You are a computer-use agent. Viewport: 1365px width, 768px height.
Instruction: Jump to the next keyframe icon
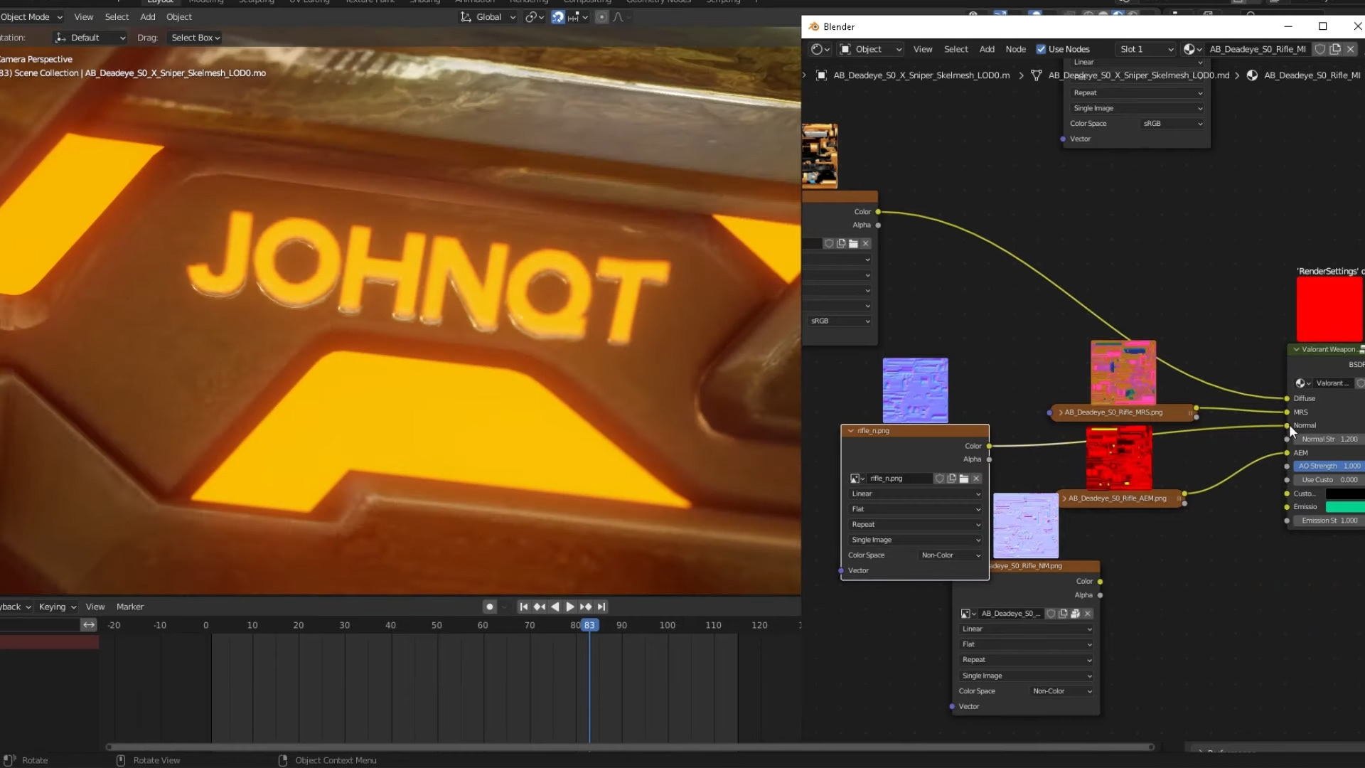coord(586,607)
